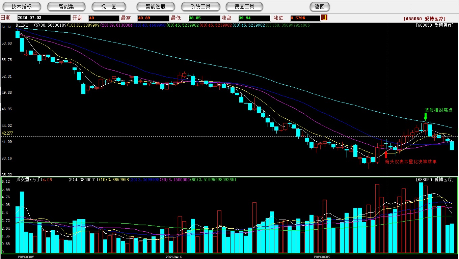Open the 技术指标 menu button
The width and height of the screenshot is (459, 259).
[22, 6]
